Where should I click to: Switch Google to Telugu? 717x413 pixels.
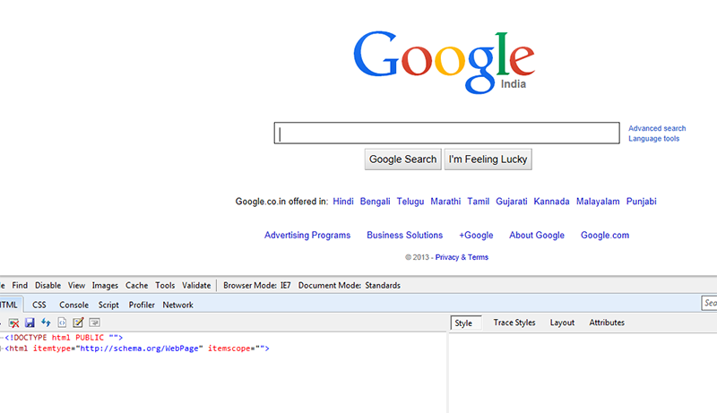(410, 202)
